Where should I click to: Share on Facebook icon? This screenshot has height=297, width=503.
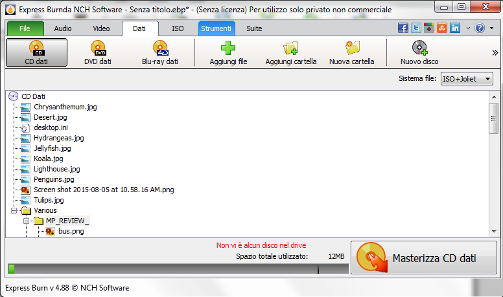pyautogui.click(x=403, y=28)
